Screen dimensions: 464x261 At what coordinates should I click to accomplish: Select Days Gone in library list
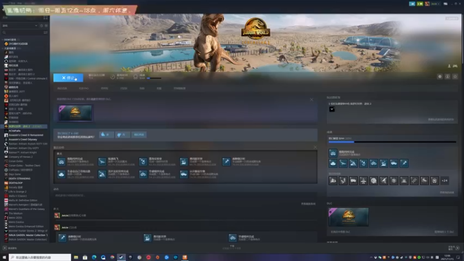[14, 175]
